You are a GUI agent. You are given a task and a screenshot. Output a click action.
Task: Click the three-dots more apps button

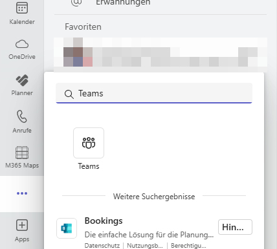coord(22,193)
